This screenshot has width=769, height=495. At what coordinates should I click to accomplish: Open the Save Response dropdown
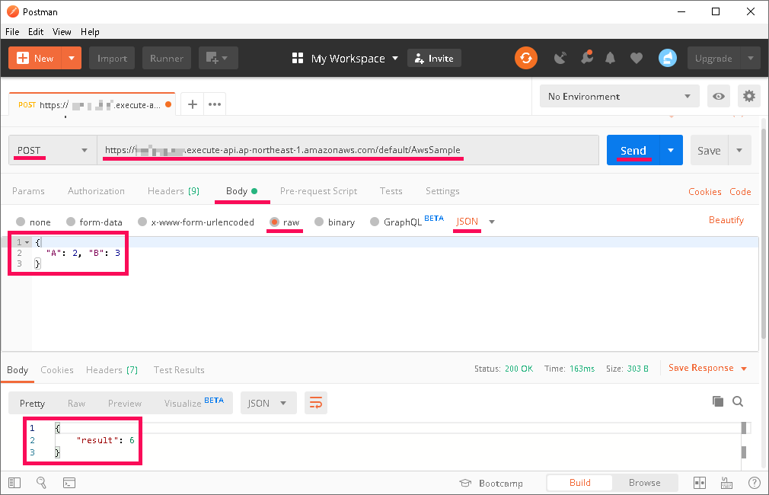tap(707, 368)
